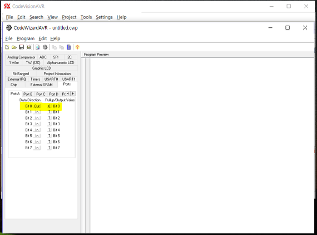Open the Graphic LCD tab
Screen dimensions: 317x235
click(42, 68)
